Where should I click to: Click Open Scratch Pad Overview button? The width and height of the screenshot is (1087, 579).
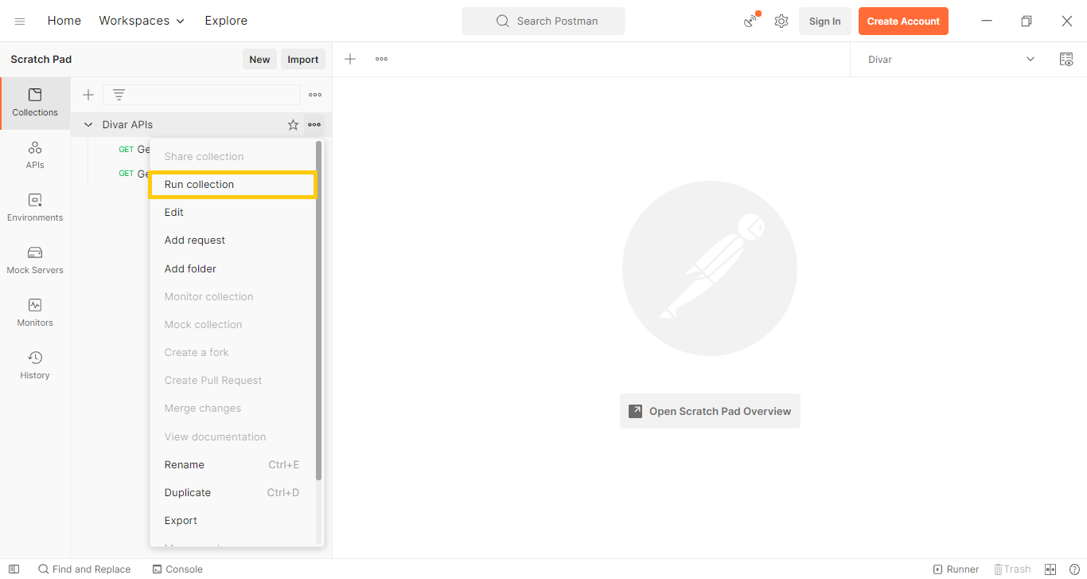pyautogui.click(x=710, y=411)
